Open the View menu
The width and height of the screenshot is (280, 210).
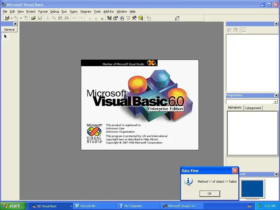point(21,11)
